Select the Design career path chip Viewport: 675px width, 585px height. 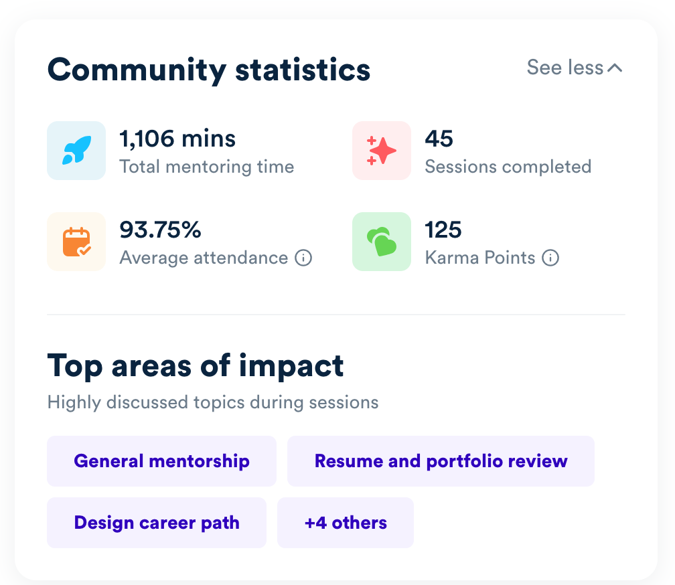point(157,523)
